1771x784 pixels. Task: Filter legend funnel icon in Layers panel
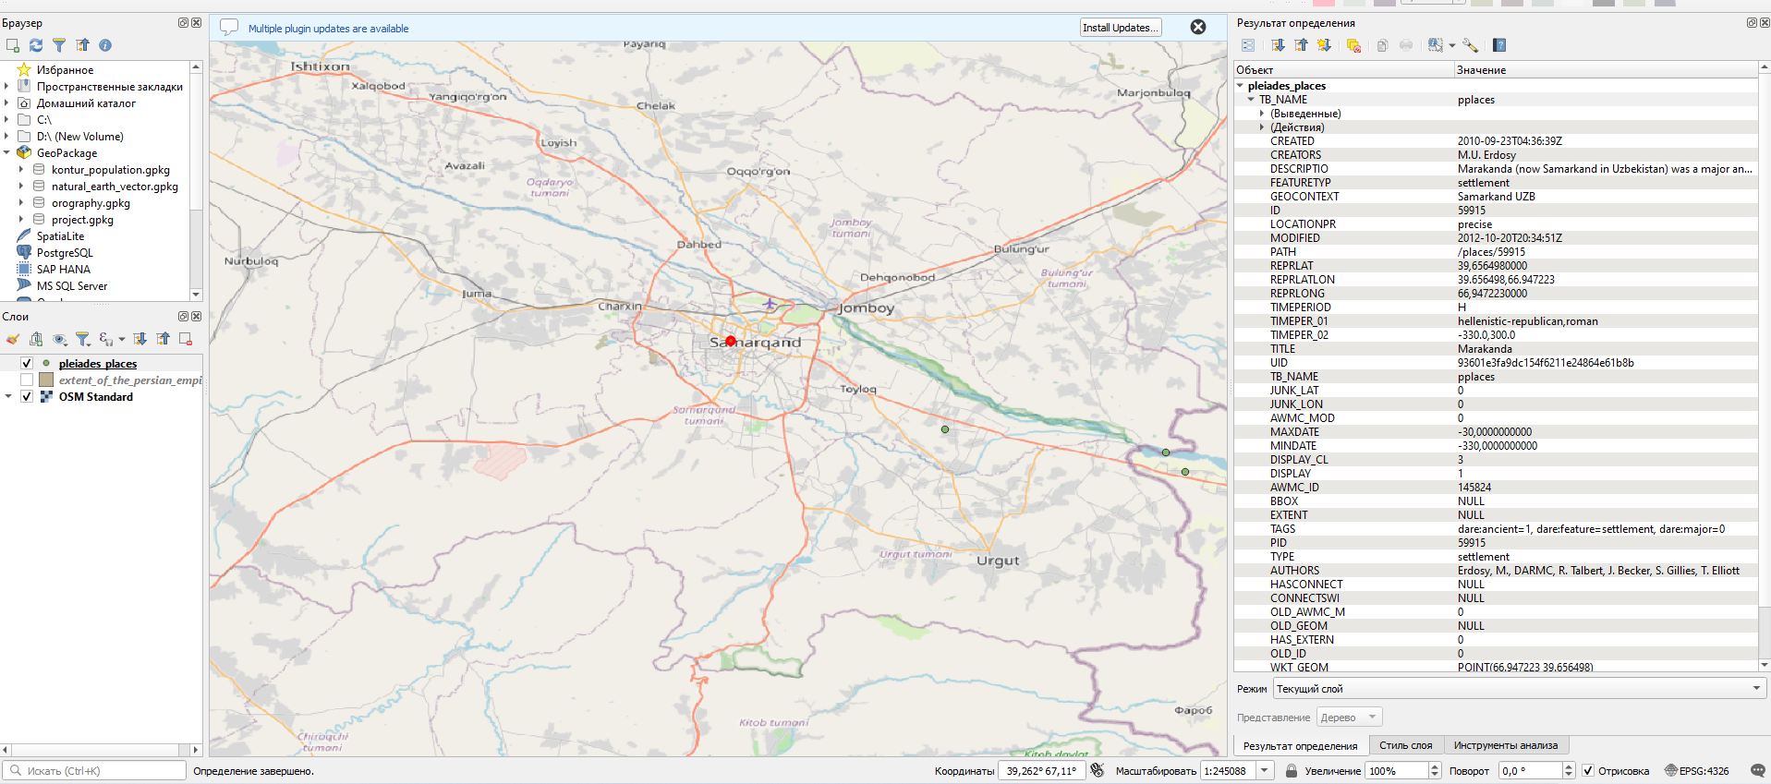click(82, 339)
